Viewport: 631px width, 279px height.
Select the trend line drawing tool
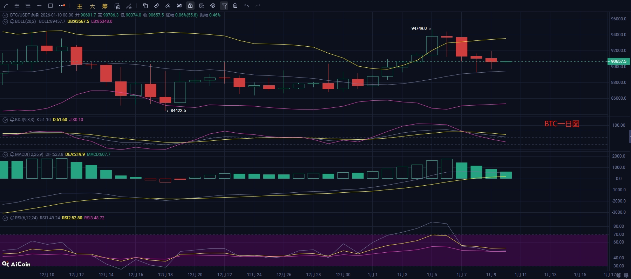6,6
